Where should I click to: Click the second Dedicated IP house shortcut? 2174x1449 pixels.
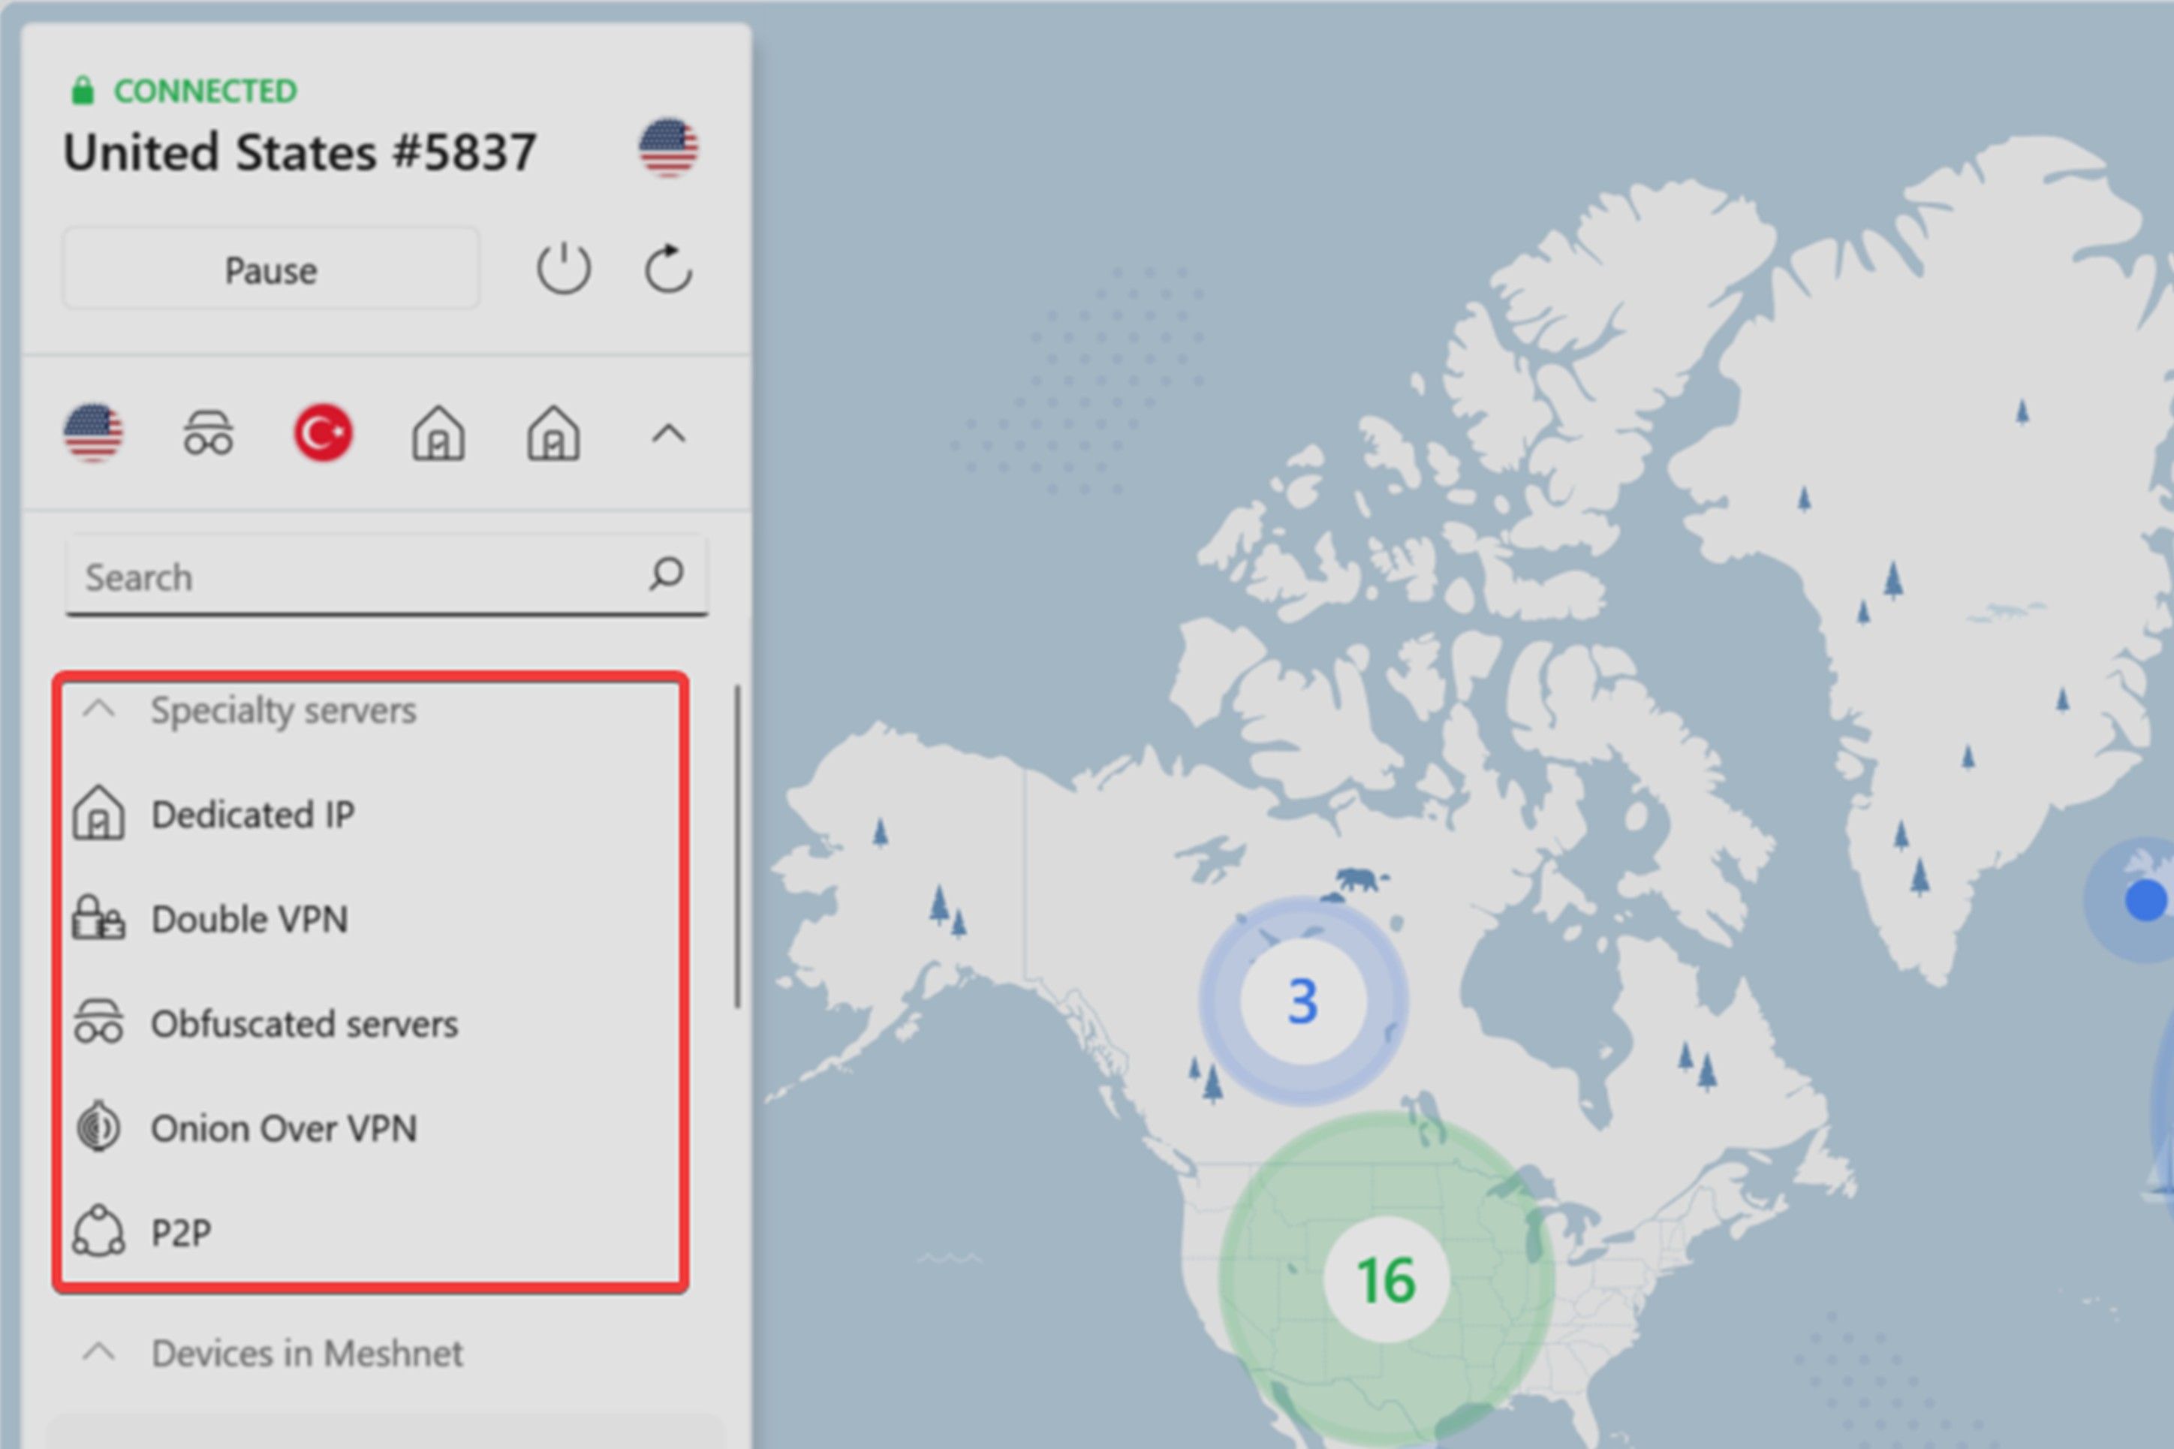tap(553, 432)
